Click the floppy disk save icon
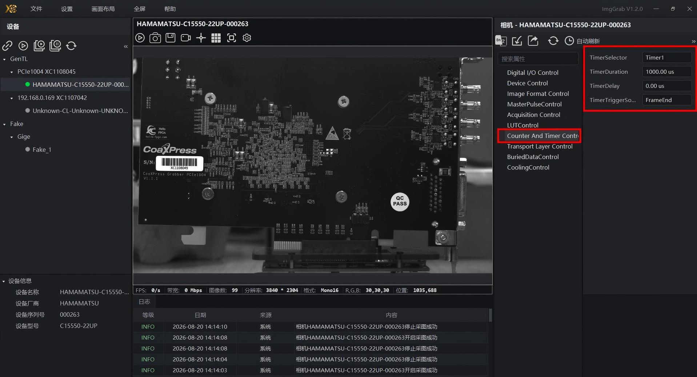The image size is (697, 377). 171,38
